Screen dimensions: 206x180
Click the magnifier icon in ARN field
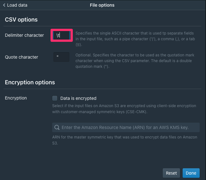(57, 127)
